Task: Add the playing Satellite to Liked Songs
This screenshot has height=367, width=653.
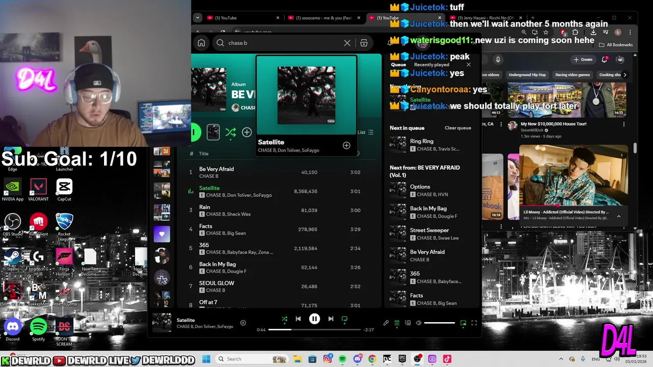Action: [x=243, y=323]
